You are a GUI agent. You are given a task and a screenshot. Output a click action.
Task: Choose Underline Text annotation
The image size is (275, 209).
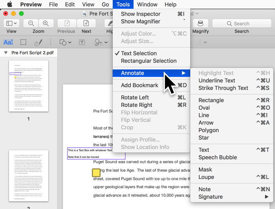[x=232, y=81]
